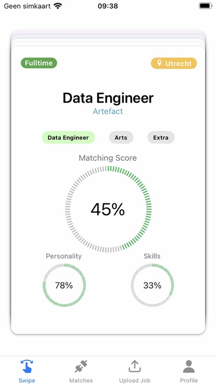Tap the 78% Personality score ring
Screen dimensions: 216x384
[x=64, y=285]
